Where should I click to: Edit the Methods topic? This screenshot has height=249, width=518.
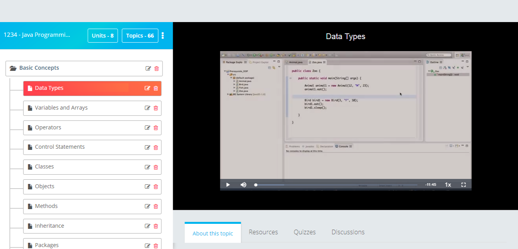147,206
